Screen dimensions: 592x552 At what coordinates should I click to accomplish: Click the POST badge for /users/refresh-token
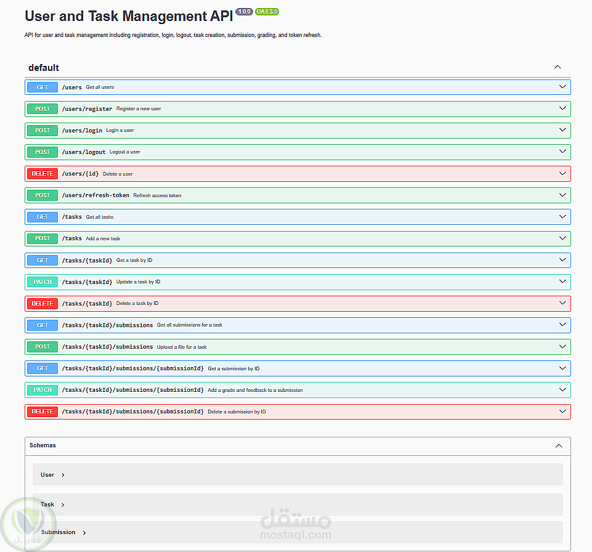click(43, 195)
